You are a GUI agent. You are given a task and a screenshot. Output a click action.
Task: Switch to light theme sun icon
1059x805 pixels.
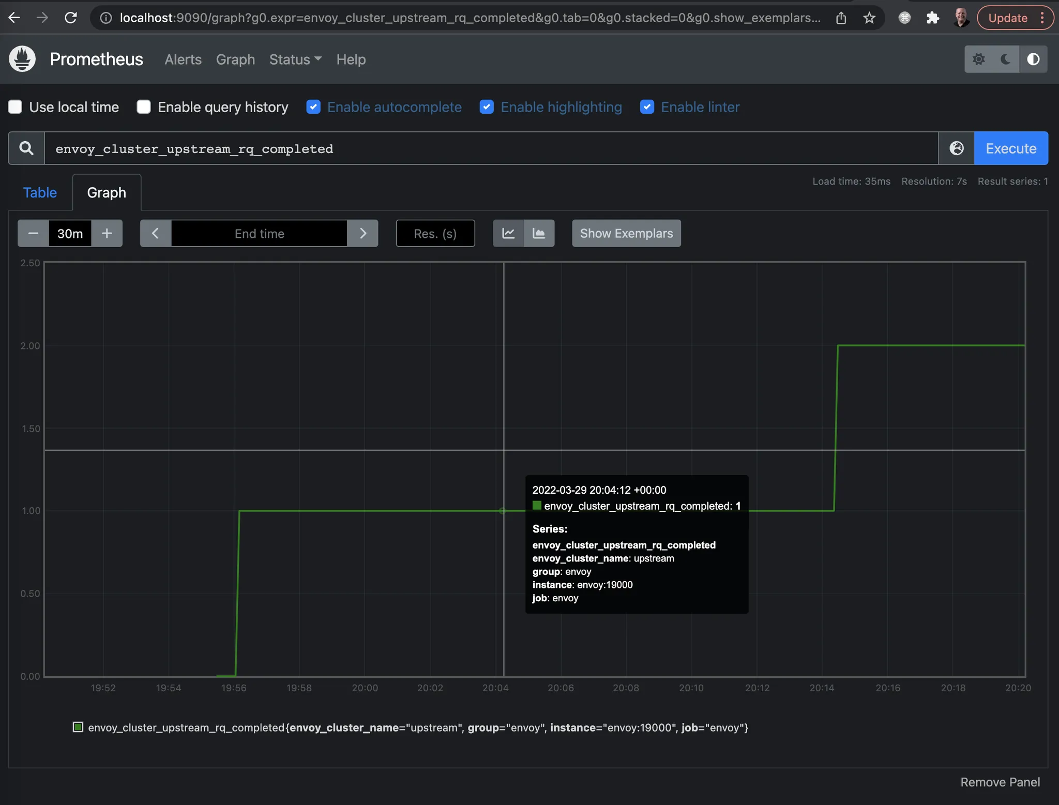tap(978, 59)
